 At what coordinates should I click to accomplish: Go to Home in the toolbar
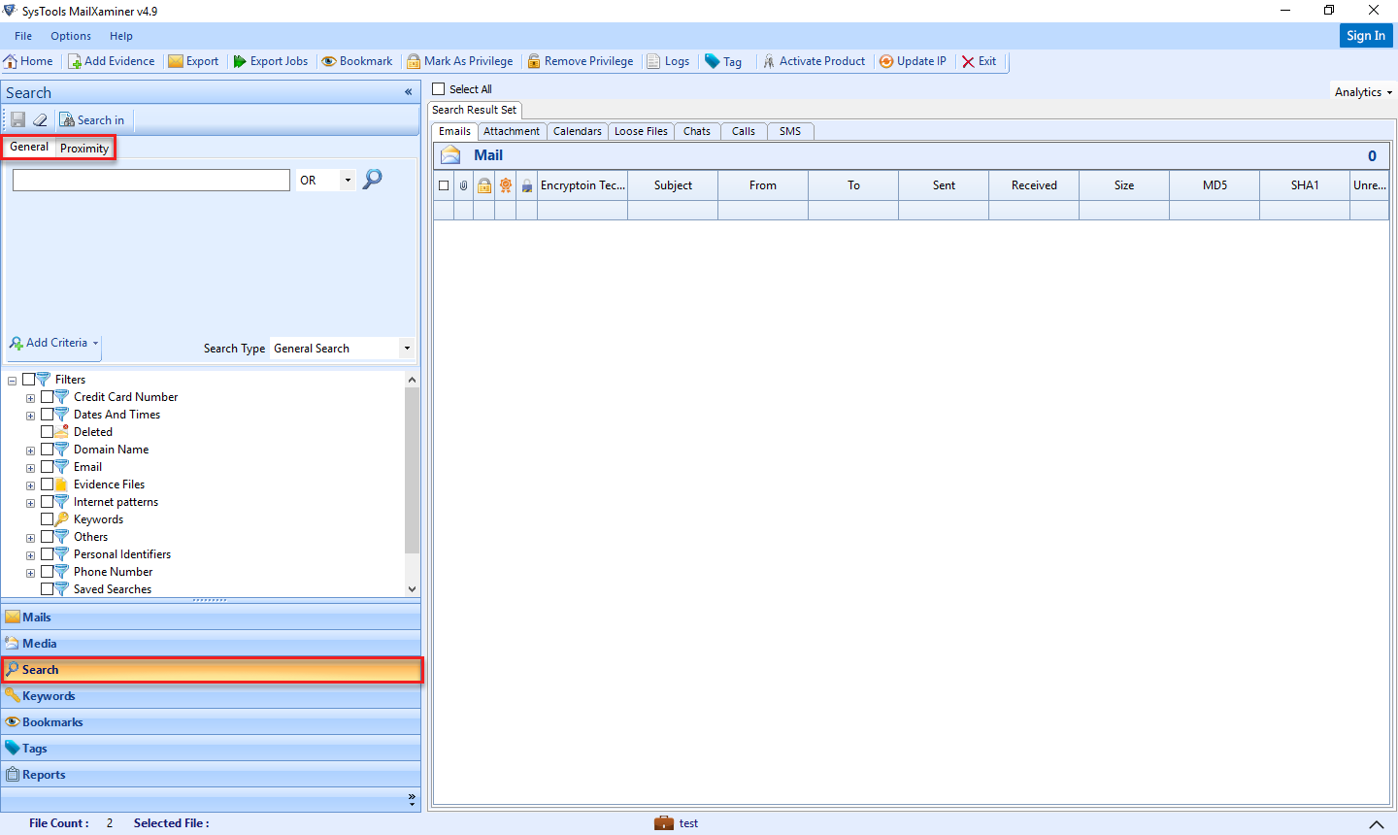pos(28,61)
